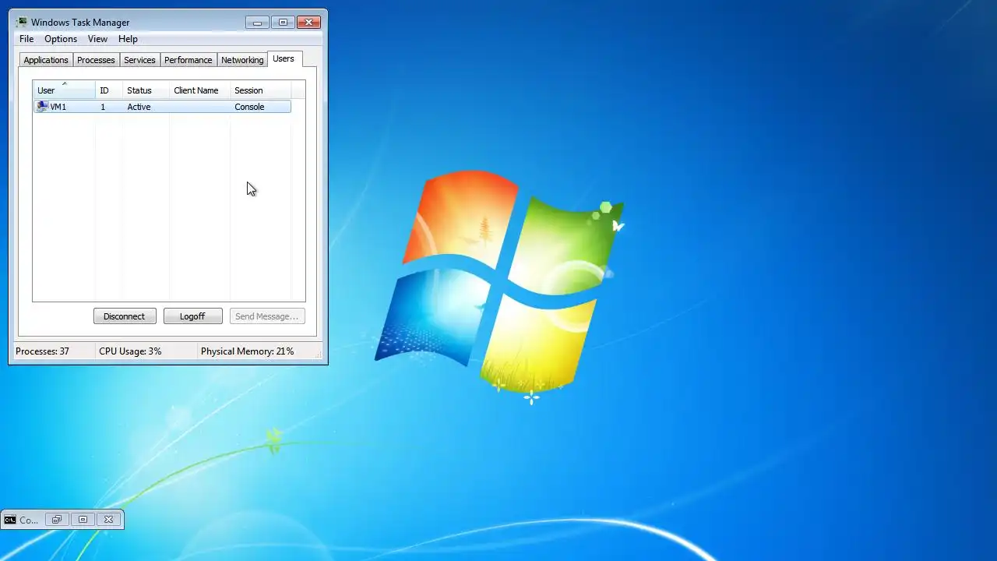Click CPU Usage: 3% in status bar
Image resolution: width=997 pixels, height=561 pixels.
click(x=130, y=351)
